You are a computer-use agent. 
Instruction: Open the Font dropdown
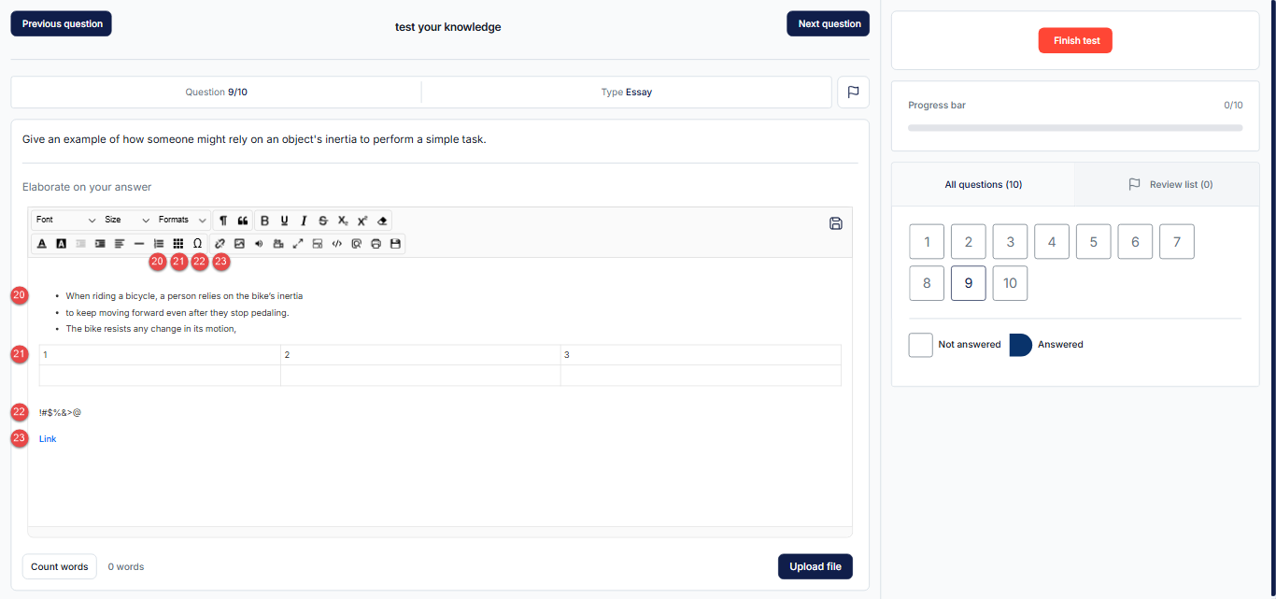pyautogui.click(x=65, y=220)
